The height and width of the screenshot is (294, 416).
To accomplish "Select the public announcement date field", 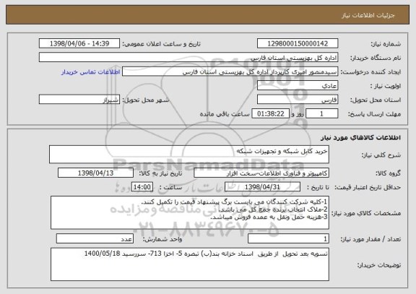I will [79, 43].
